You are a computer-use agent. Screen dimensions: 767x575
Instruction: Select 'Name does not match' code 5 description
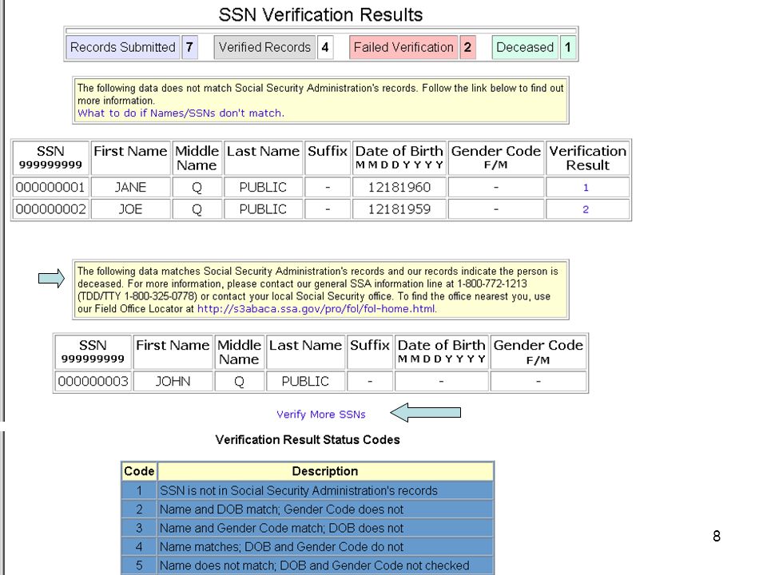pos(325,565)
